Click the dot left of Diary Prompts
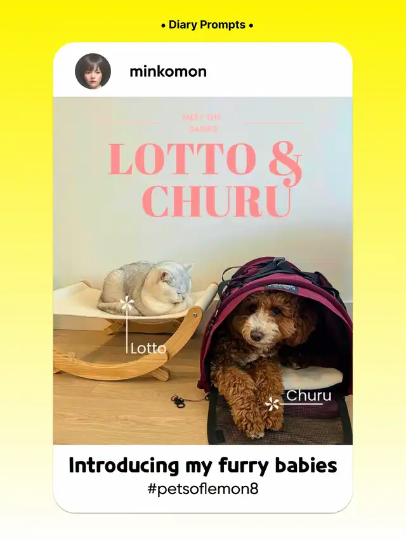Image resolution: width=406 pixels, height=541 pixels. [163, 25]
